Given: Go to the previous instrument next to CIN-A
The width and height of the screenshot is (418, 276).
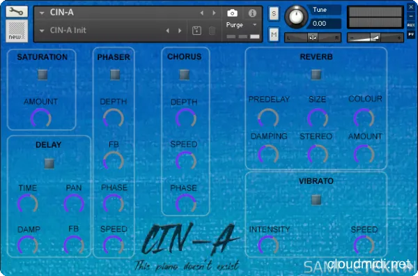Looking at the screenshot, I should pos(202,13).
